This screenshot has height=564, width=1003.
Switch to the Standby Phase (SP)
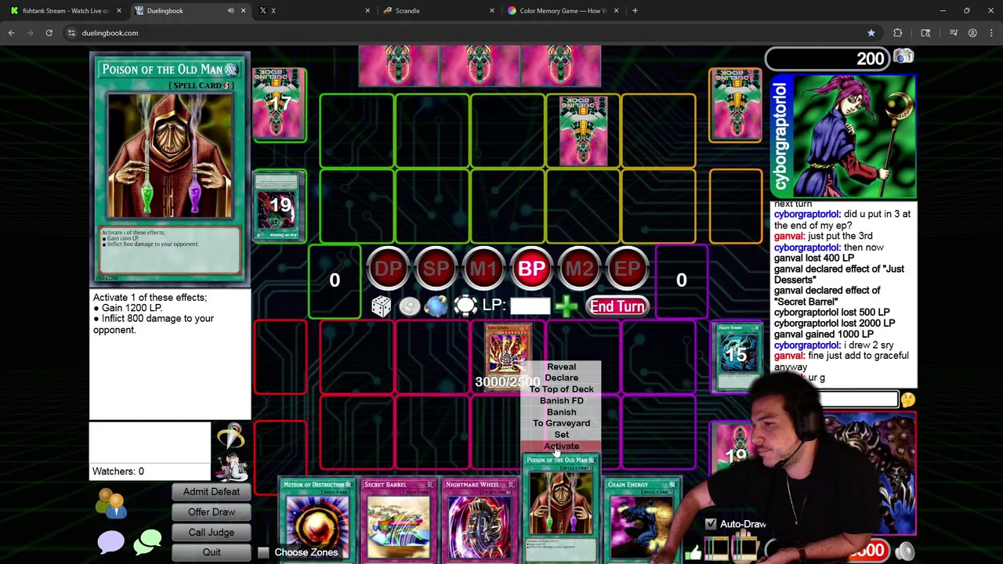coord(436,269)
